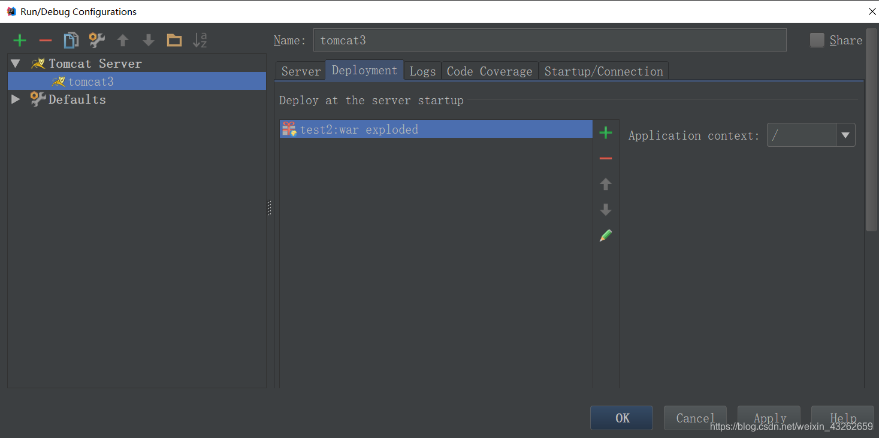Edit artifact with the pencil icon

coord(606,235)
